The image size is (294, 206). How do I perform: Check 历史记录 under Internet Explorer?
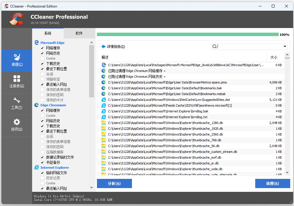42,178
